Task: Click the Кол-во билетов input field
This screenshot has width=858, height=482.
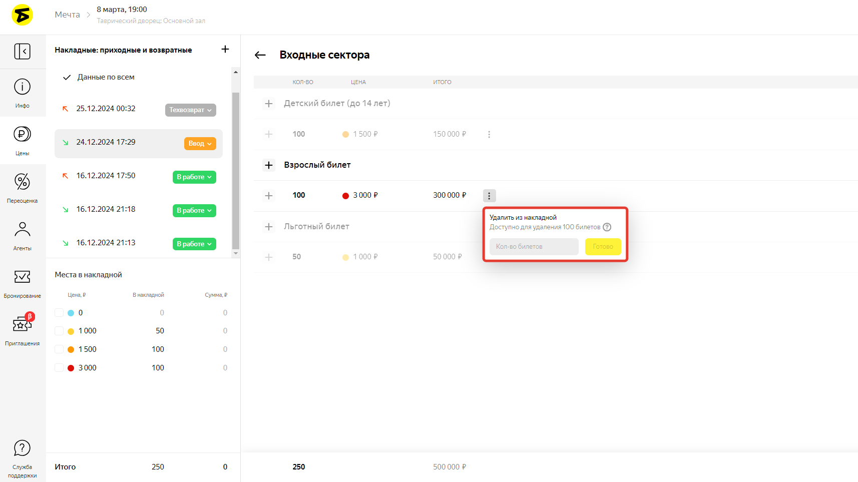Action: click(x=534, y=247)
